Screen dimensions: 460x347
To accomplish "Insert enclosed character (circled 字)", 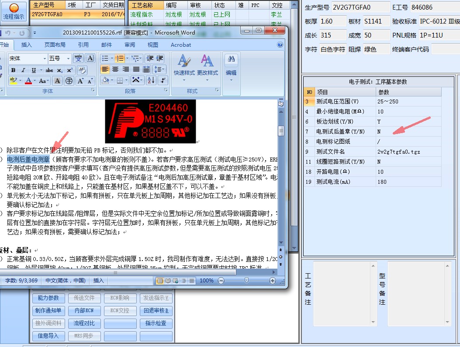I will point(69,81).
